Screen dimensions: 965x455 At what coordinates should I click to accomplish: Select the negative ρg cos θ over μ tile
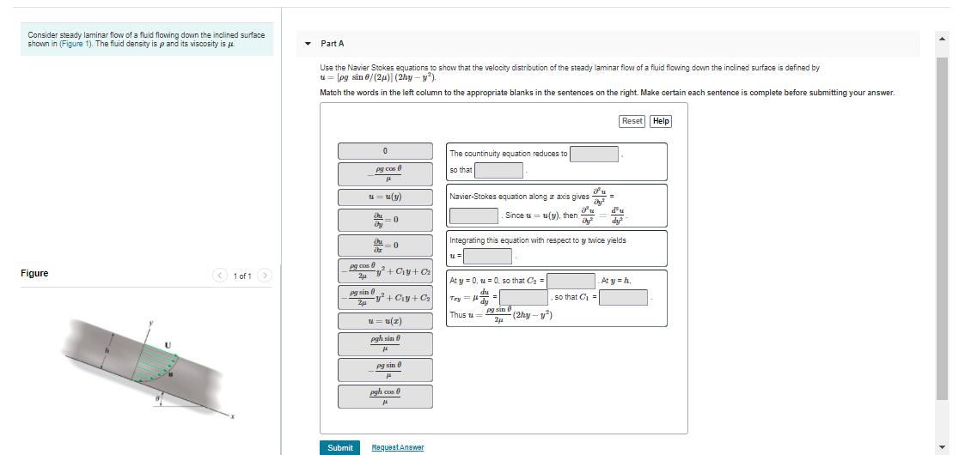[385, 174]
